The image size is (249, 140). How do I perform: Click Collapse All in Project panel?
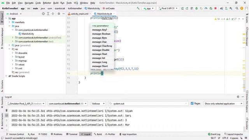point(53,14)
